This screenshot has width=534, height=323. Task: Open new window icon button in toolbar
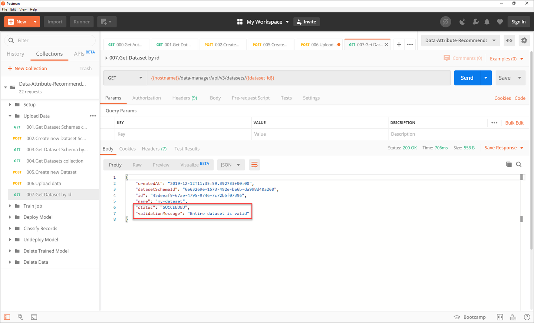[x=107, y=22]
